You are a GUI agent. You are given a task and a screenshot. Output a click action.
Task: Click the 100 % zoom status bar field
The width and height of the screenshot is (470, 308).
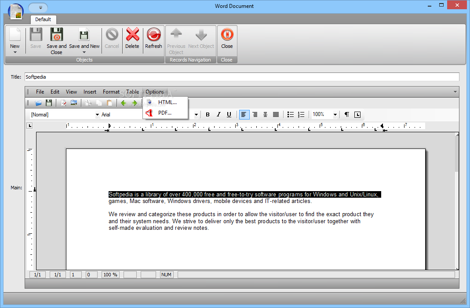click(110, 275)
